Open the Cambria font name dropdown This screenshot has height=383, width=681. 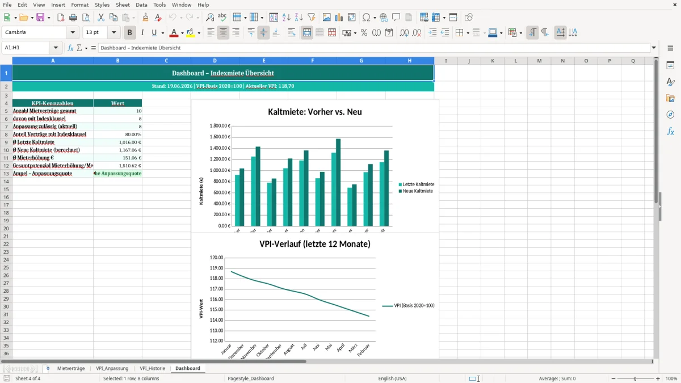pyautogui.click(x=73, y=33)
